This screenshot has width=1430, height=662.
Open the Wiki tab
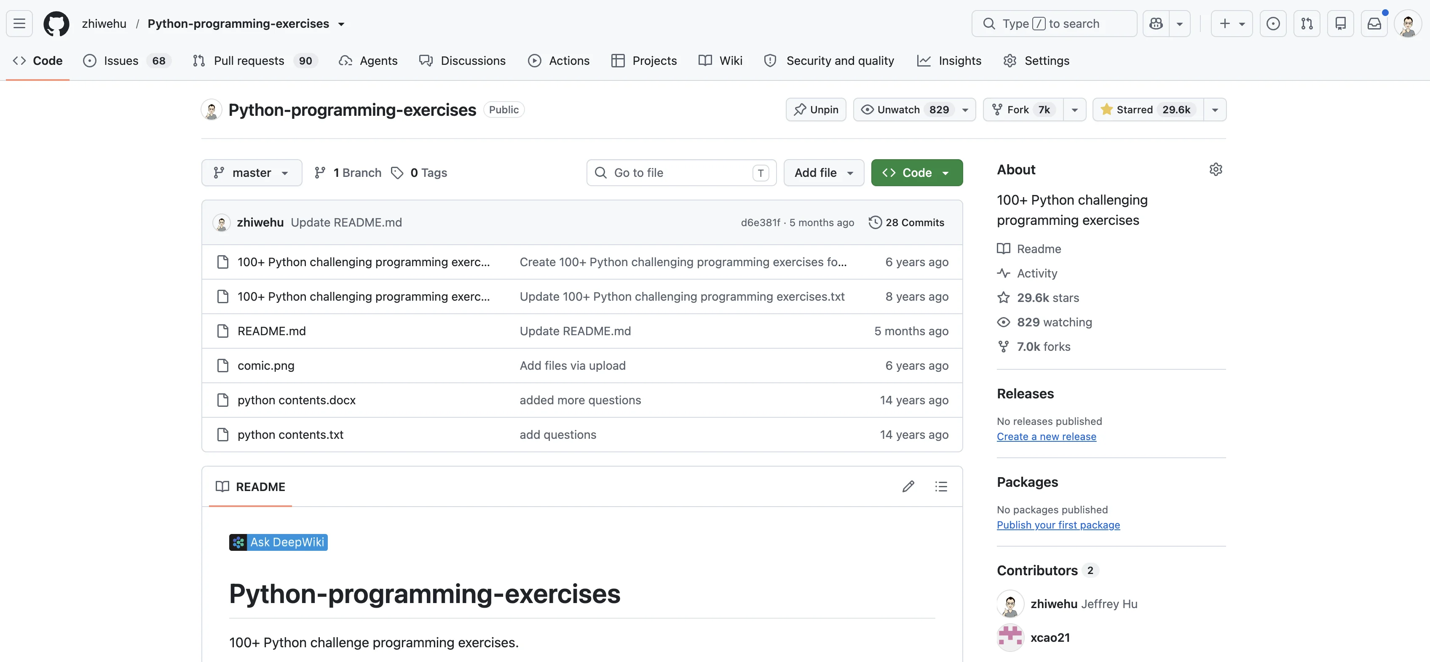pos(720,61)
